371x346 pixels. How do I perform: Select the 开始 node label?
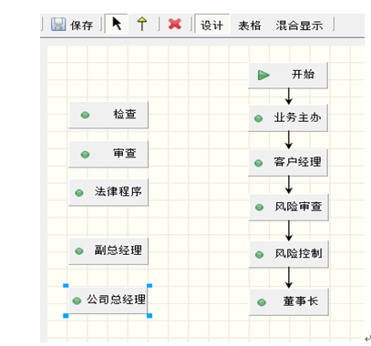[x=303, y=74]
